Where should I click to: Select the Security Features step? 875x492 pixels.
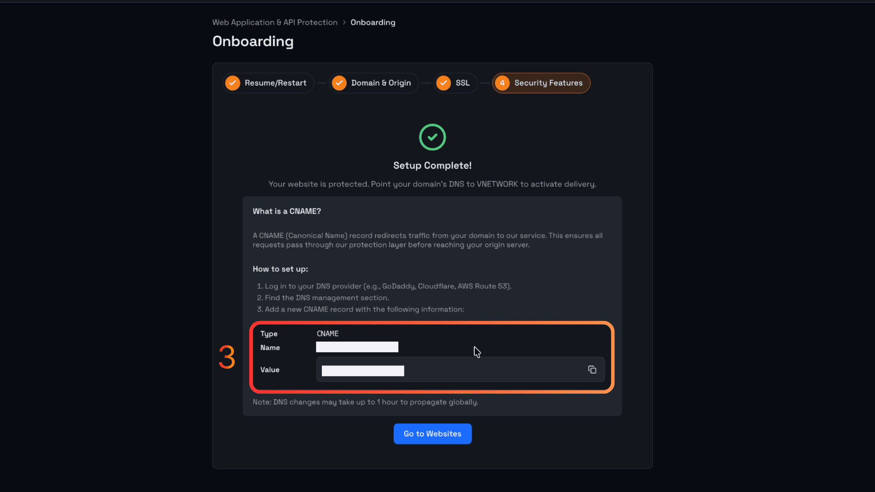541,83
